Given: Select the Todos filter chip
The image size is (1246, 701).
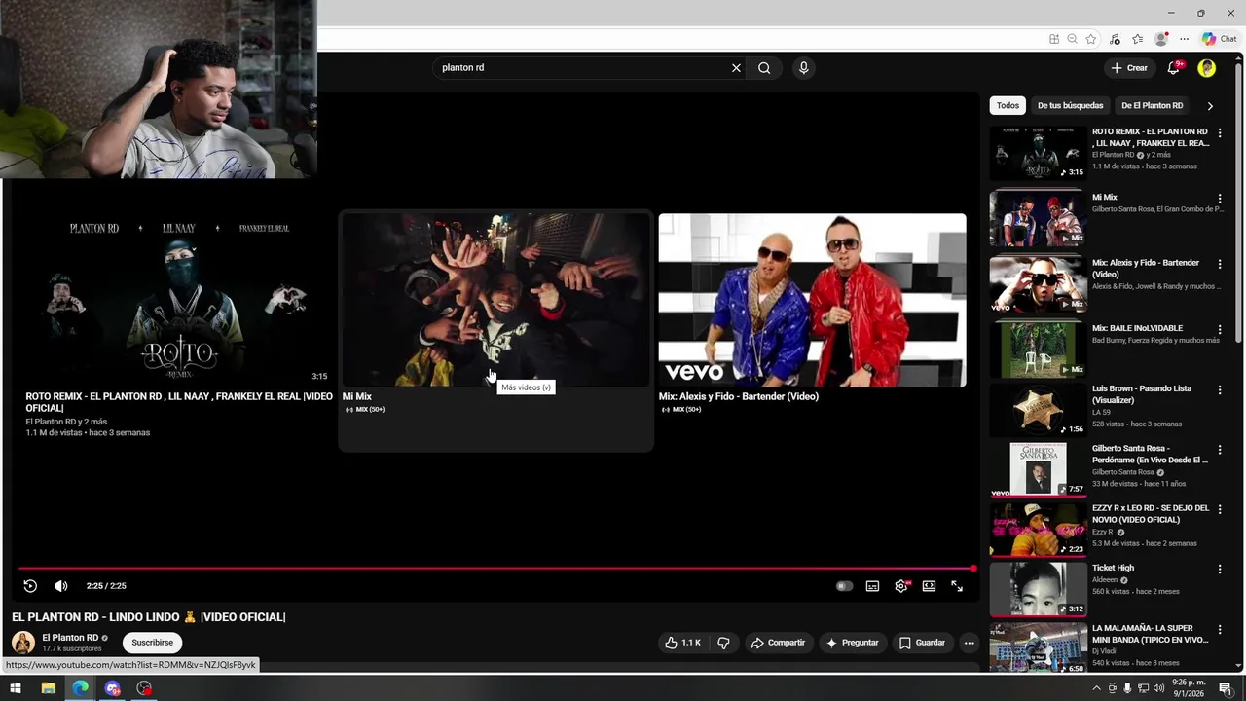Looking at the screenshot, I should point(1008,105).
